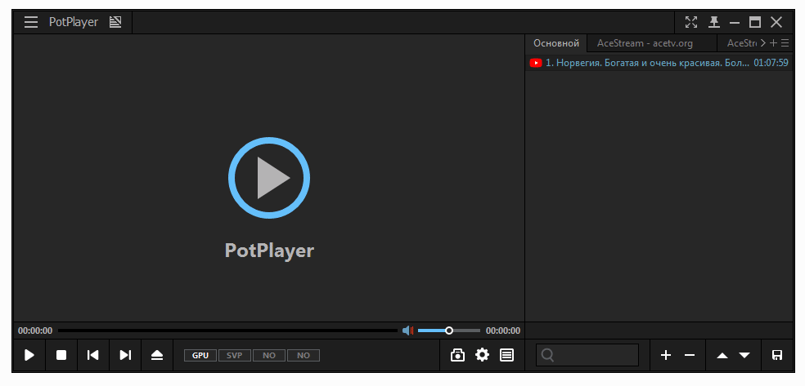Viewport: 805px width, 386px height.
Task: Toggle the GPU hardware decoding indicator
Action: pyautogui.click(x=200, y=355)
